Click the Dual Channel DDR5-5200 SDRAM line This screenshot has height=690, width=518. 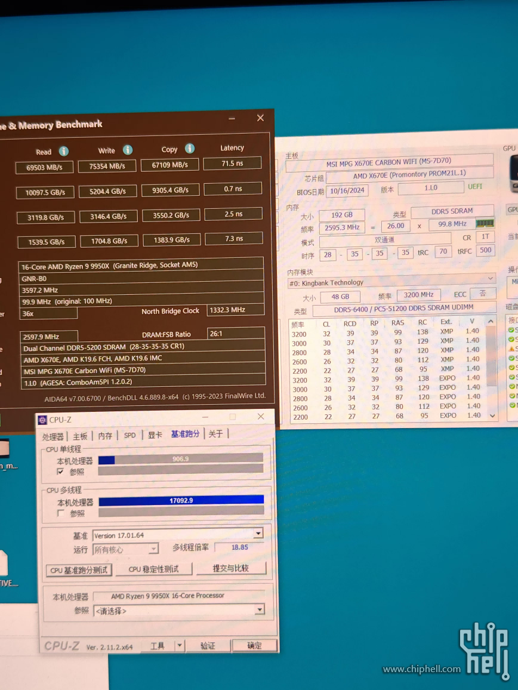(x=143, y=347)
